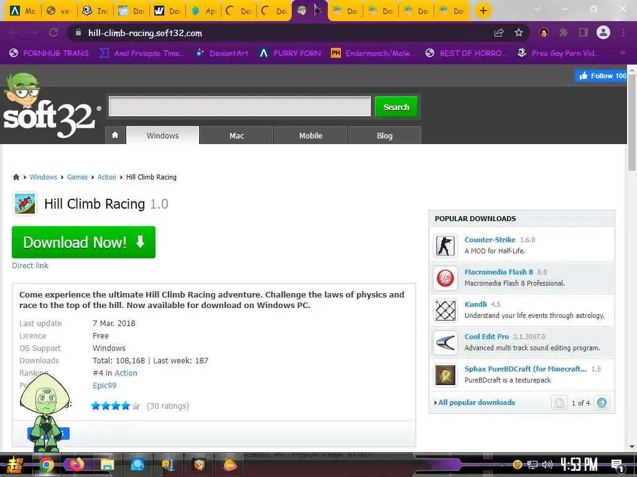Click the green Search button

[x=396, y=107]
